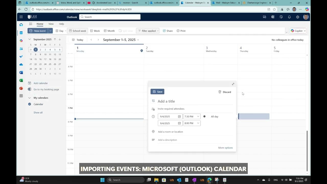Open the Home ribbon tab
327x184 pixels.
(x=40, y=24)
